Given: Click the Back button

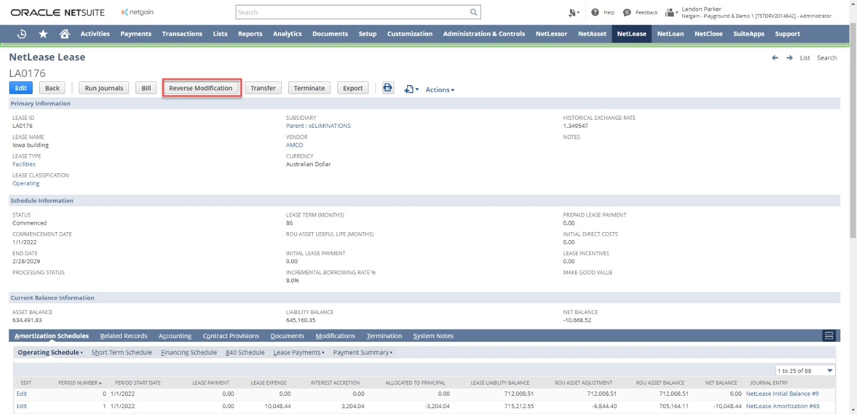Looking at the screenshot, I should 52,88.
